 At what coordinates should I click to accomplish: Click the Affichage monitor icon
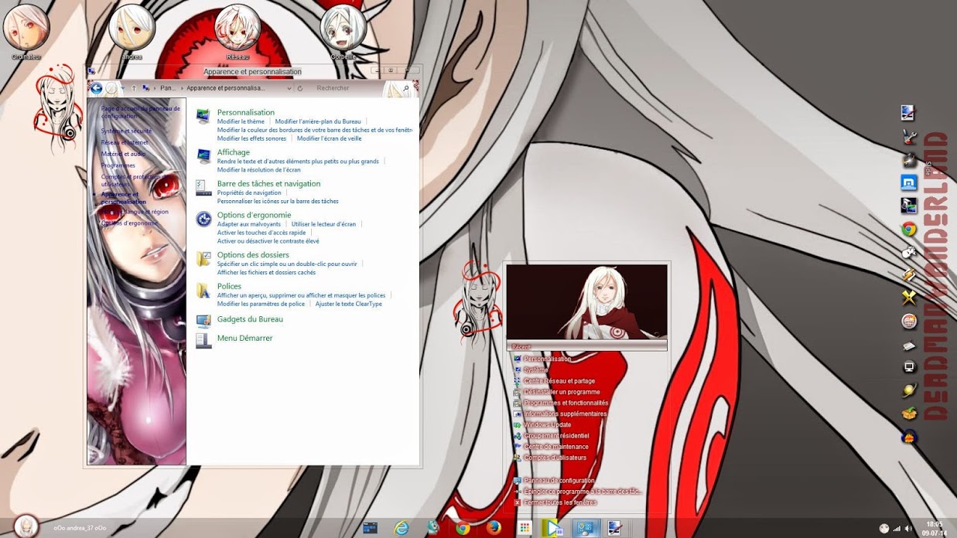pos(203,156)
